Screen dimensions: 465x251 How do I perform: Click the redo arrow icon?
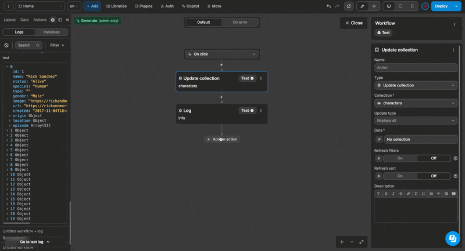337,6
